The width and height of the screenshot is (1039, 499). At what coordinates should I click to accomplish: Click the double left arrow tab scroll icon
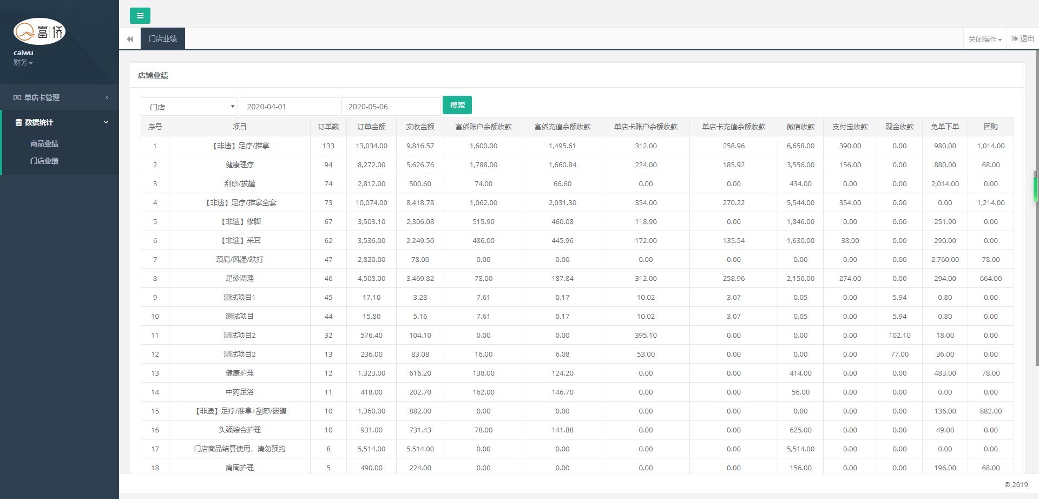click(x=130, y=39)
